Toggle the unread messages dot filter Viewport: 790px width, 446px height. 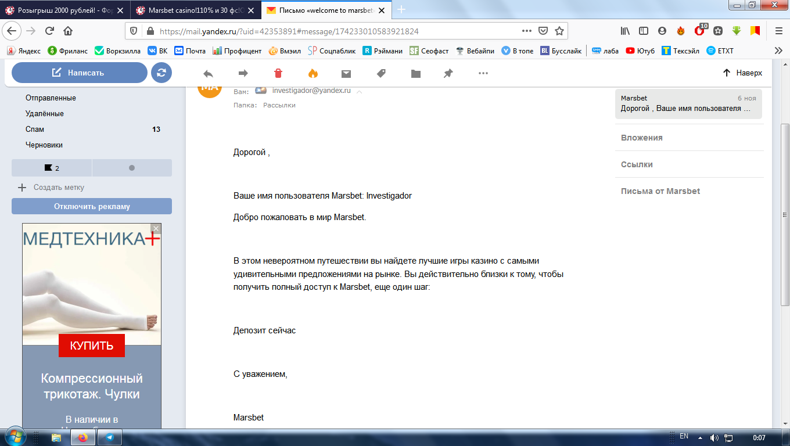132,168
